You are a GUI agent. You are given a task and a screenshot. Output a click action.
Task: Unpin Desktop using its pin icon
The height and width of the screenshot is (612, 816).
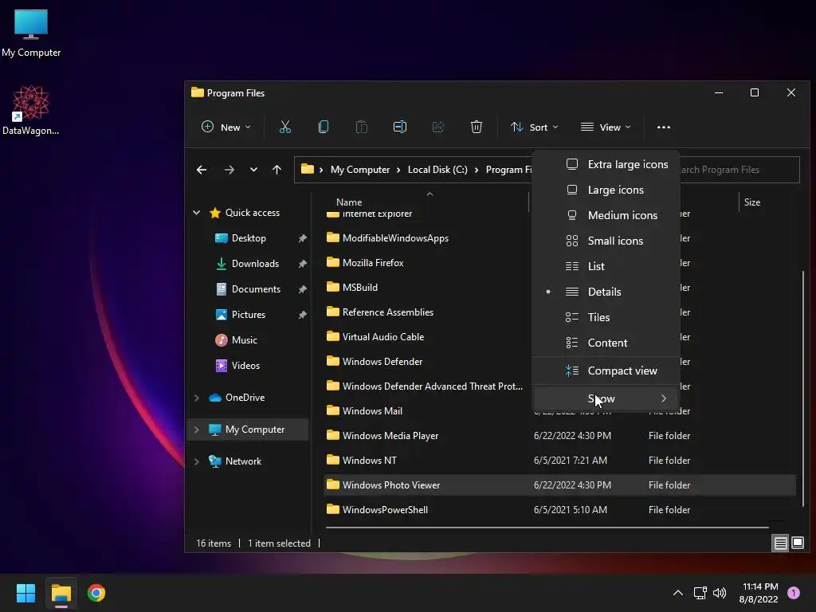[302, 238]
